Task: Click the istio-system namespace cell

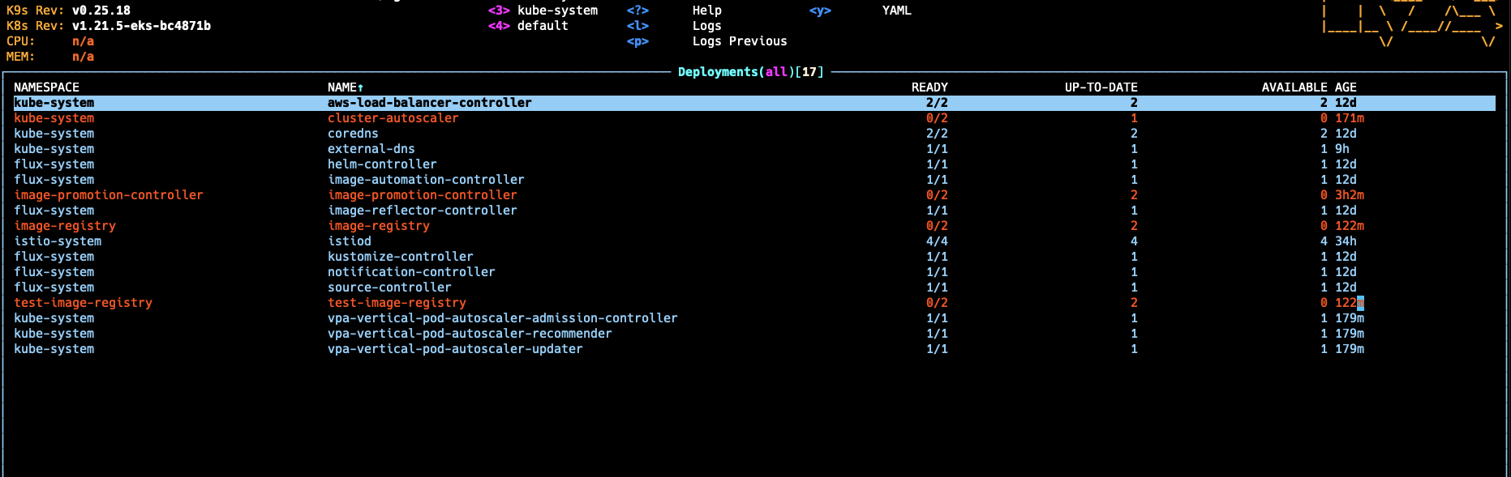Action: coord(58,241)
